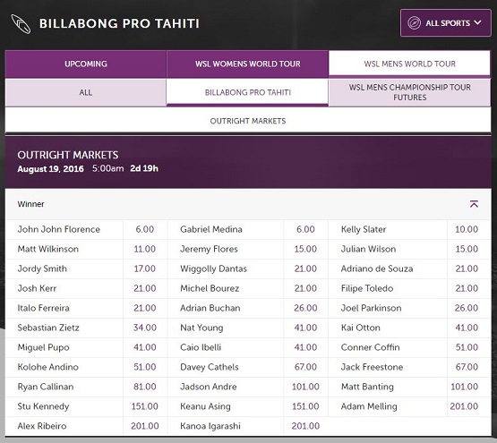
Task: Click the surfboard icon beside the page title
Action: (x=21, y=24)
